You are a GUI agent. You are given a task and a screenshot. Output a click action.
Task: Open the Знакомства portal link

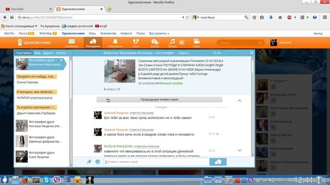tap(108, 33)
